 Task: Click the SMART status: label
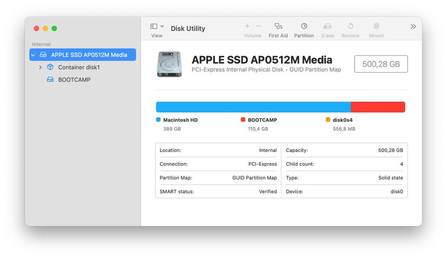[177, 192]
